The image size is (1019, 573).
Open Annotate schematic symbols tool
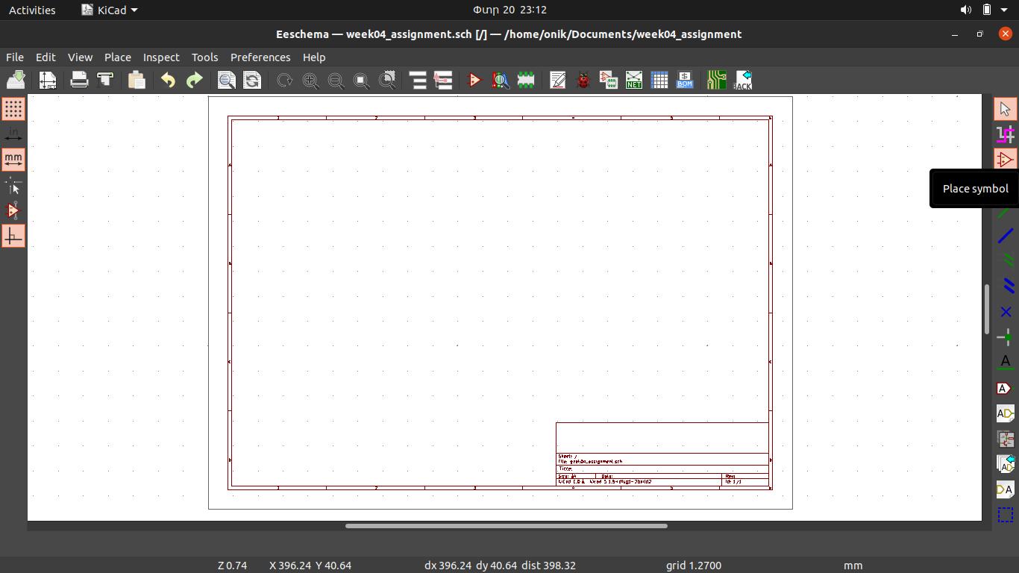pos(557,80)
